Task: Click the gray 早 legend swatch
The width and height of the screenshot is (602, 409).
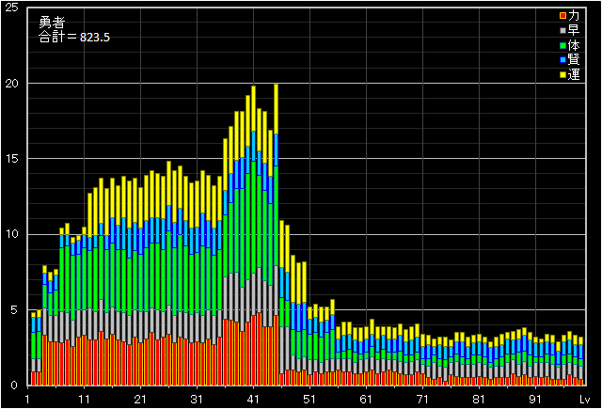Action: [562, 31]
